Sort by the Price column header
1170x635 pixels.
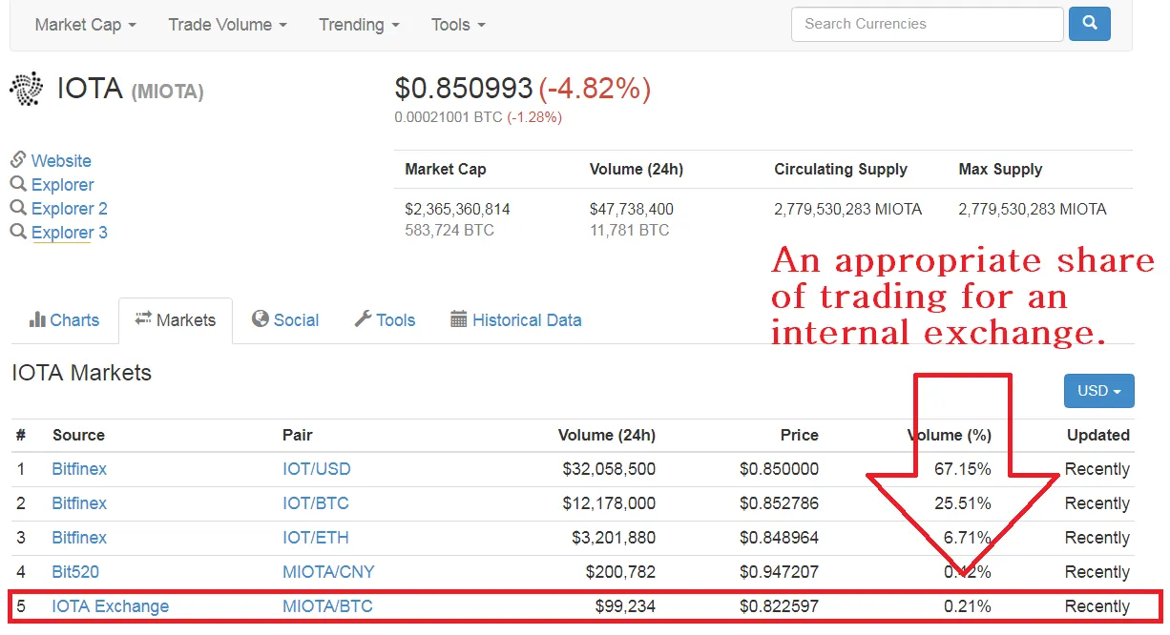pos(799,435)
